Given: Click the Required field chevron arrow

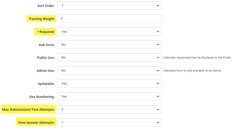Looking at the screenshot, I should tap(157, 31).
